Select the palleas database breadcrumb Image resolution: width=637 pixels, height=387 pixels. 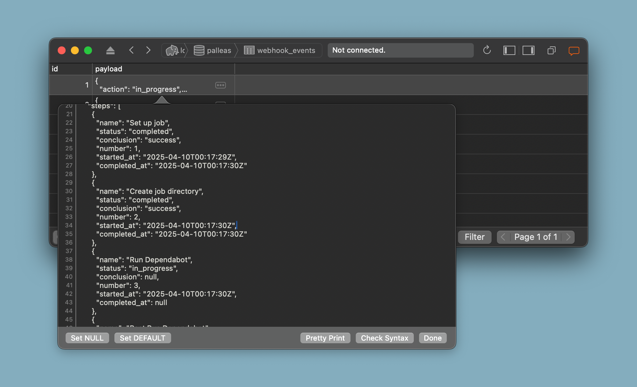(x=212, y=50)
